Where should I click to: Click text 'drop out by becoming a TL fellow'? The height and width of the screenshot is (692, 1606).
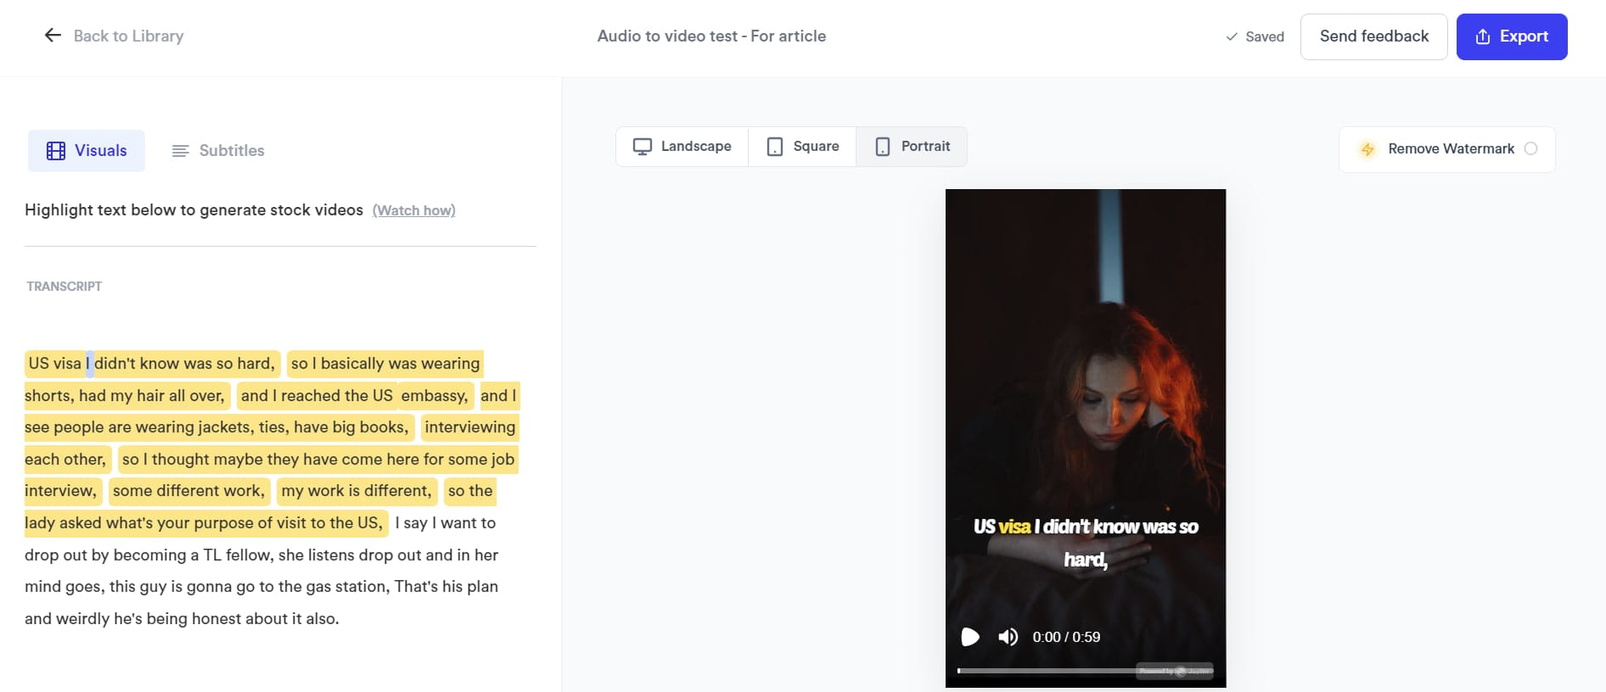point(149,555)
